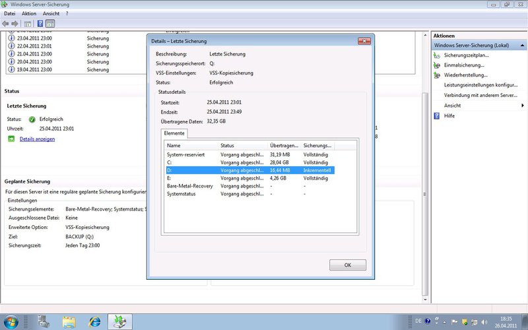
Task: Select the Bare-Metal-Recovery row
Action: [250, 186]
